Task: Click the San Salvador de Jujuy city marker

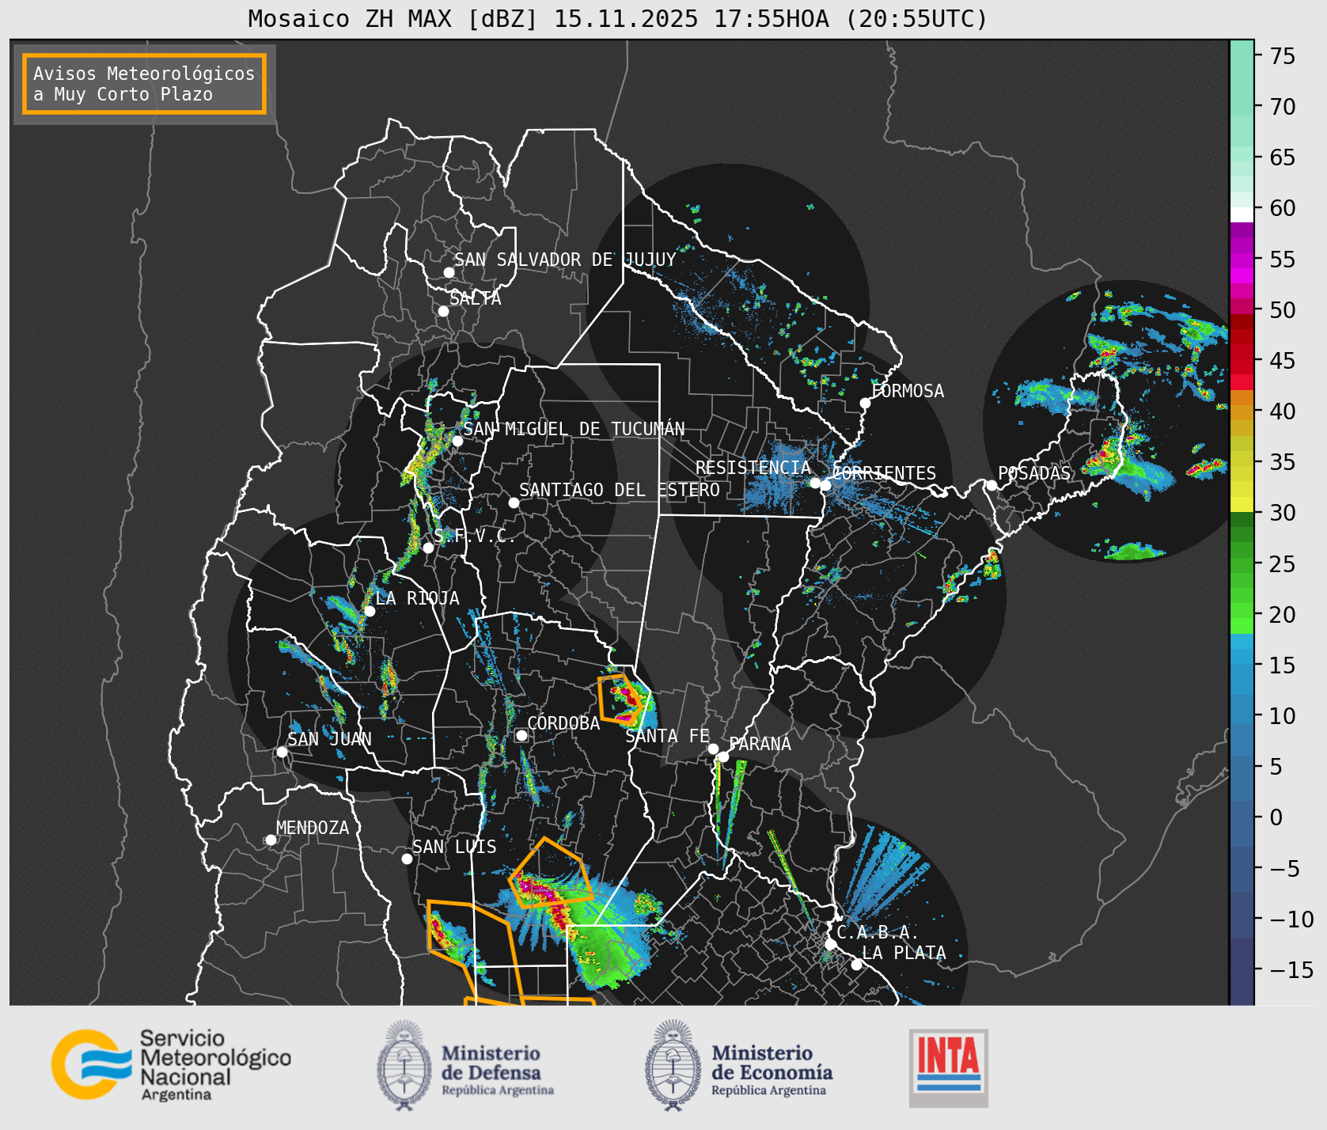Action: 449,272
